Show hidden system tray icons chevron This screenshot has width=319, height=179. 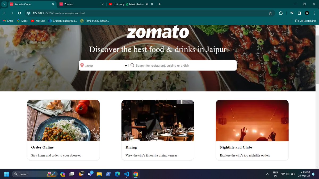tap(267, 174)
